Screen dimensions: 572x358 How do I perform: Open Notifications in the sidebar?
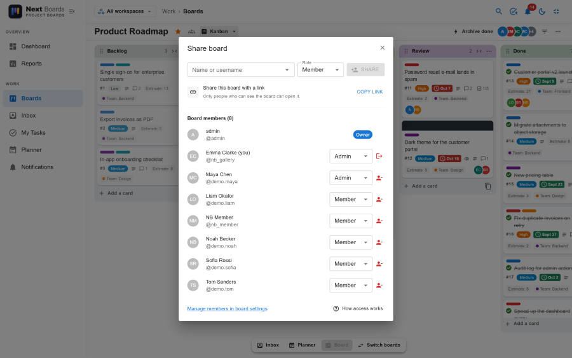click(x=43, y=167)
